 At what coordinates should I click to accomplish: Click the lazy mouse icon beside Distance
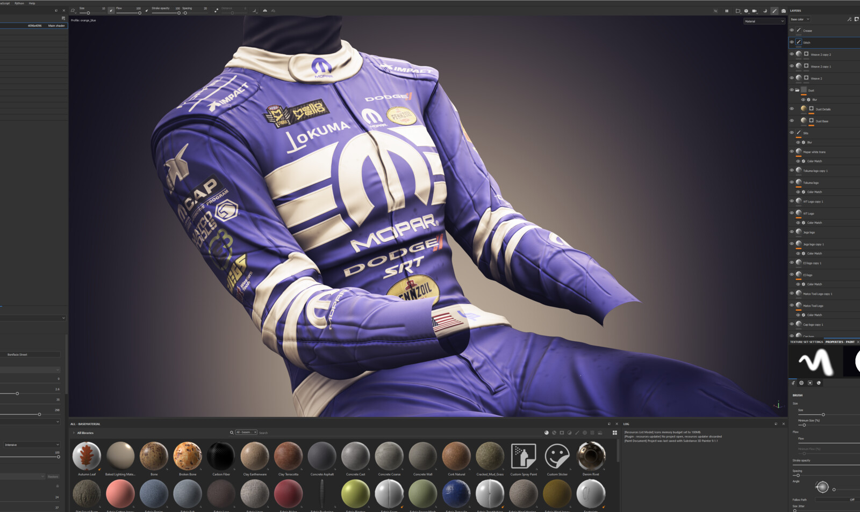click(x=217, y=11)
